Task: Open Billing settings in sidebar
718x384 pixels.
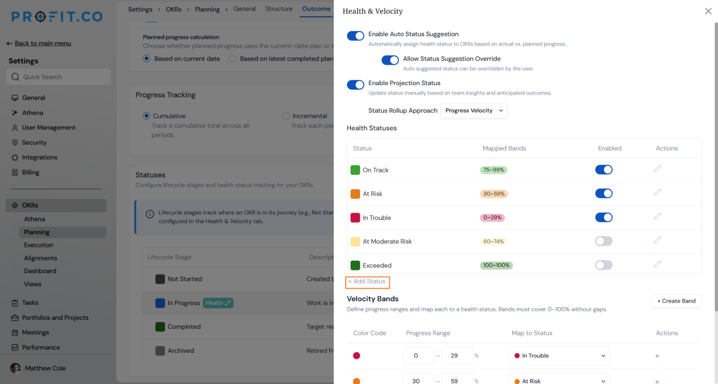Action: (x=31, y=172)
